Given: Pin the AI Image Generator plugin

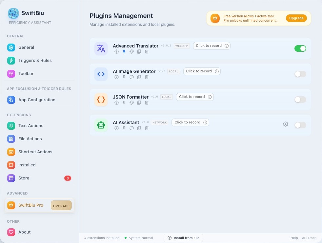Looking at the screenshot, I should coord(124,77).
